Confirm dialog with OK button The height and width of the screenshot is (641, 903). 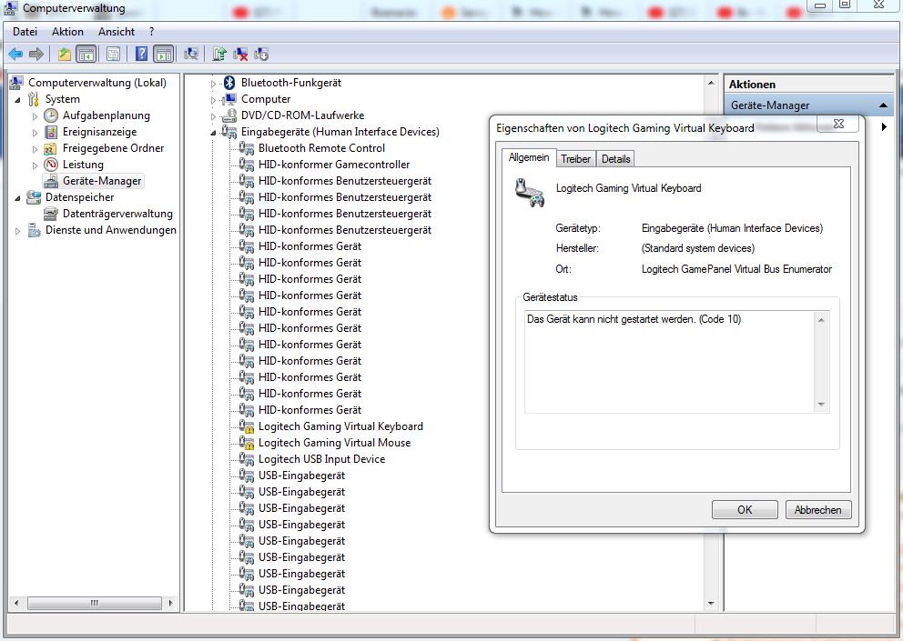click(x=745, y=510)
